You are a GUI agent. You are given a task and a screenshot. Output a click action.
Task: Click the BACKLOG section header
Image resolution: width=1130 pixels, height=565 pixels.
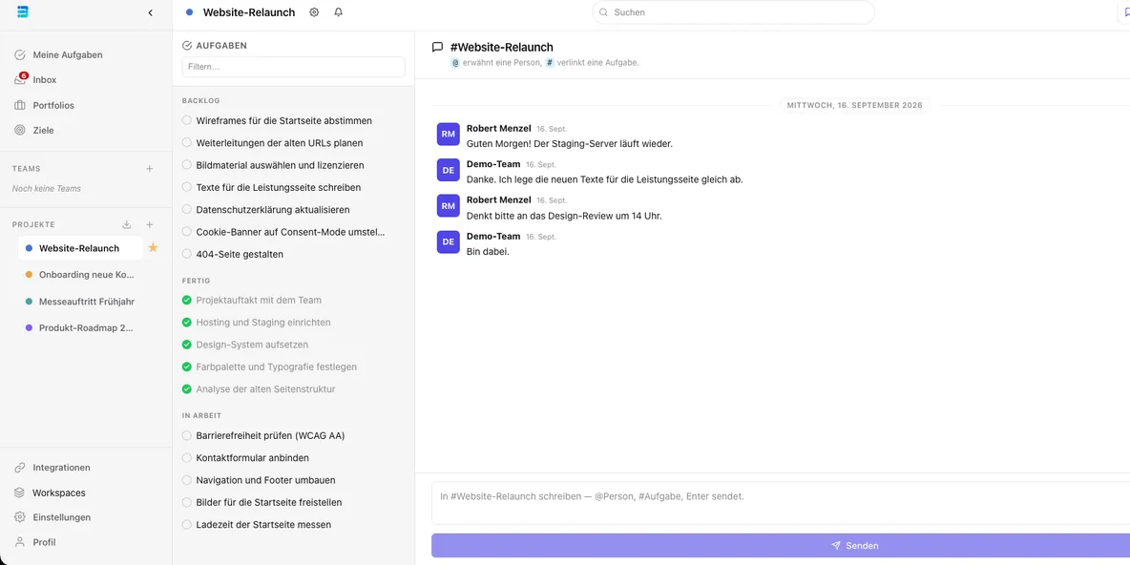coord(201,101)
